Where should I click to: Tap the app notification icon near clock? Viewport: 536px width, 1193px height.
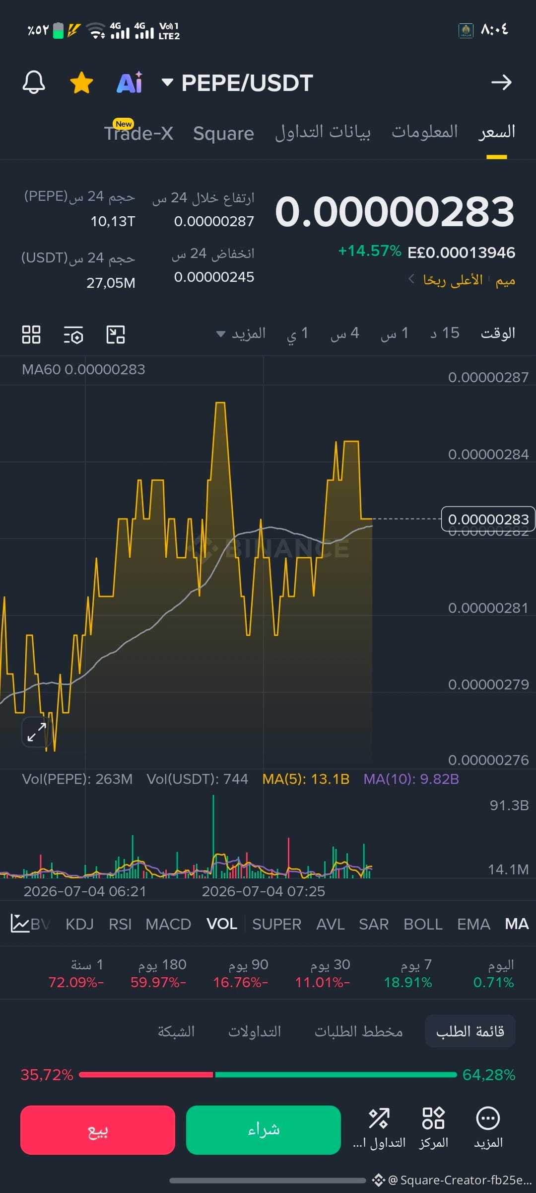pyautogui.click(x=466, y=30)
